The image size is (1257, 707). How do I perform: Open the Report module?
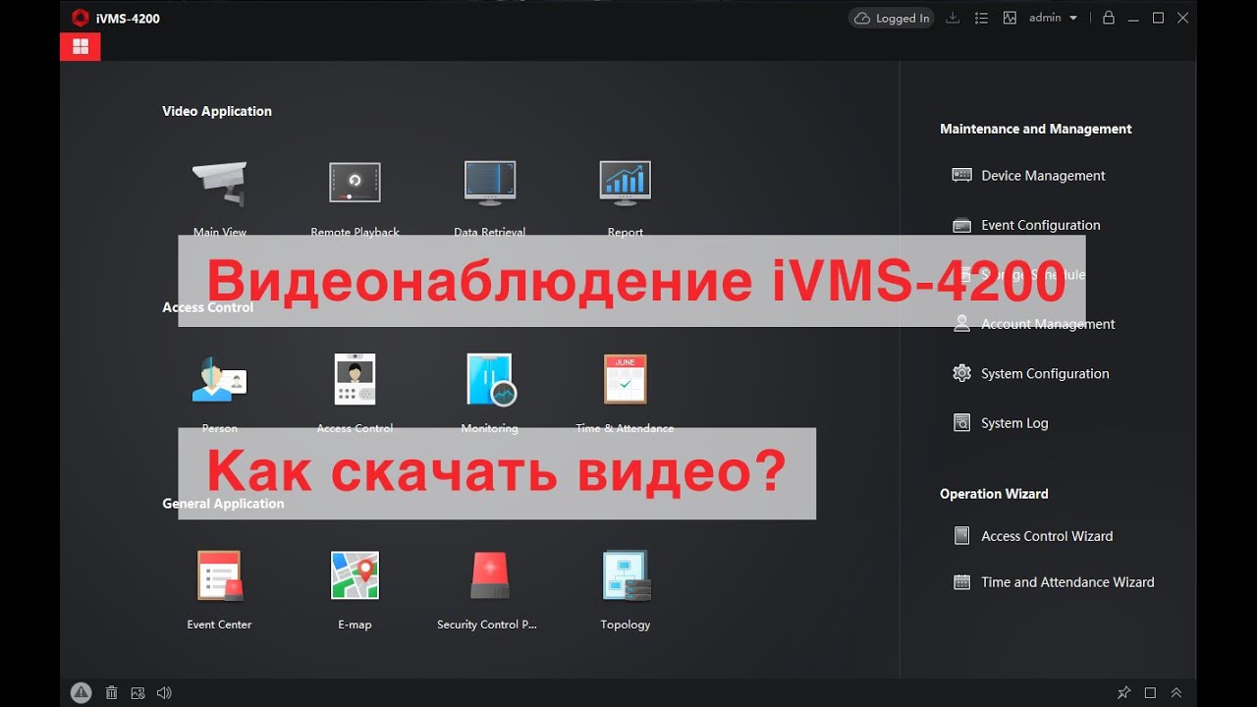click(626, 183)
